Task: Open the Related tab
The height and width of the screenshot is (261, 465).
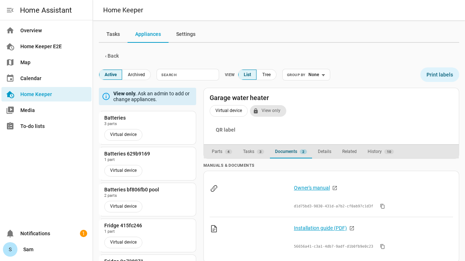Action: (349, 152)
